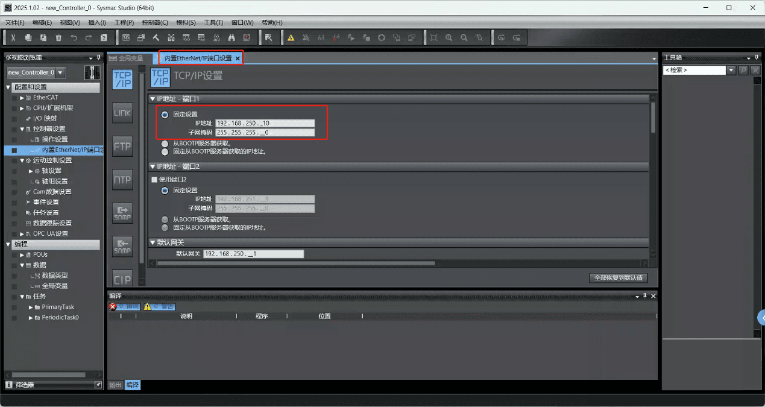Select the simulation start icon in toolbar
765x407 pixels.
click(351, 37)
